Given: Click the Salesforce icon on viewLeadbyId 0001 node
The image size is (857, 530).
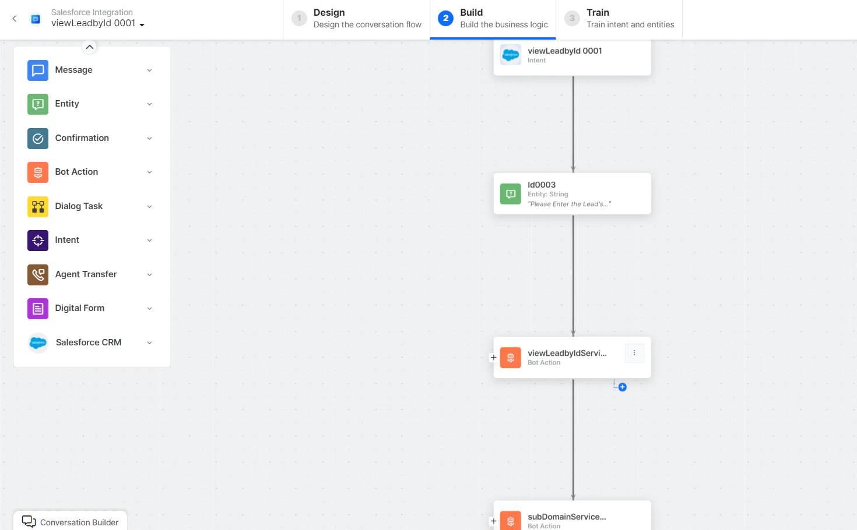Looking at the screenshot, I should click(510, 55).
